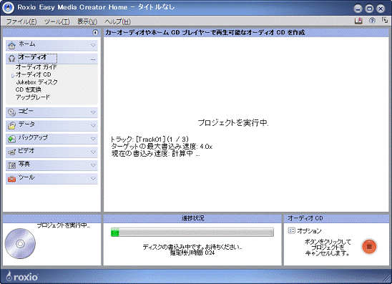
Task: Expand the 写真 section chevron
Action: tap(93, 165)
